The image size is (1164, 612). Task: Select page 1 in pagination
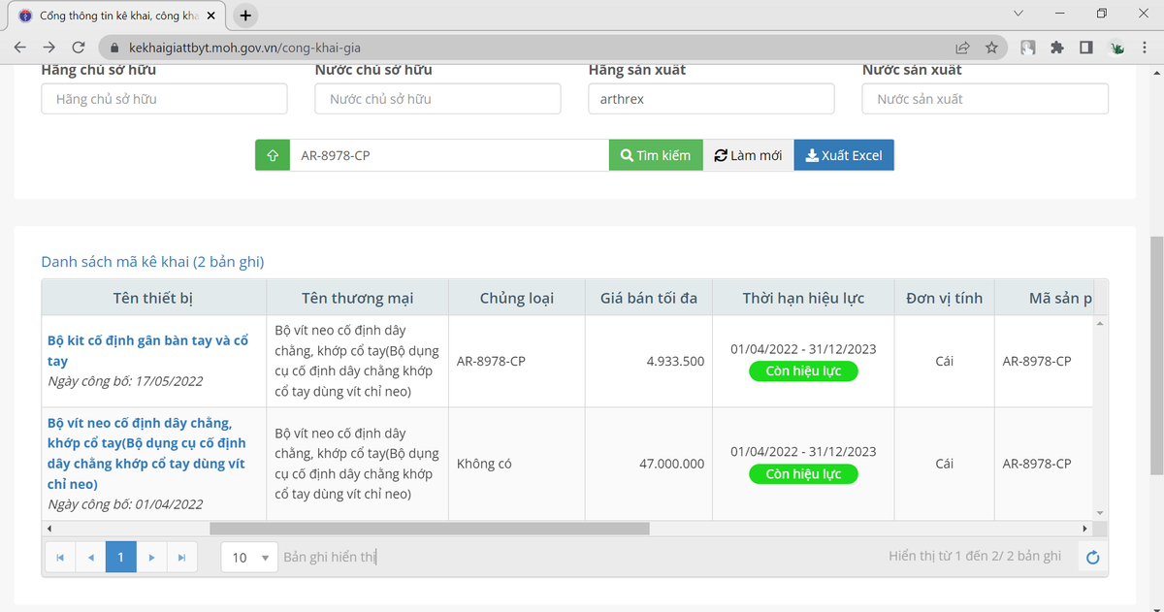[120, 558]
